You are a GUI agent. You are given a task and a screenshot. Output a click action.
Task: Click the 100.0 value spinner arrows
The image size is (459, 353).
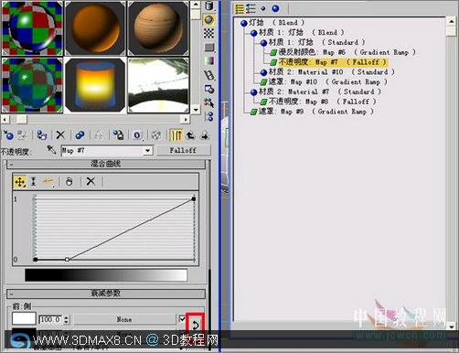point(67,320)
